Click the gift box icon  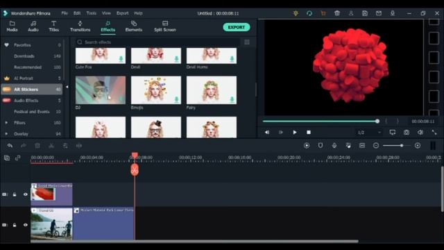point(337,13)
